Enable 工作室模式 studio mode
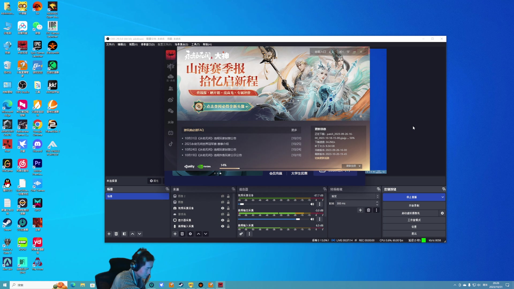This screenshot has height=289, width=514. [414, 220]
